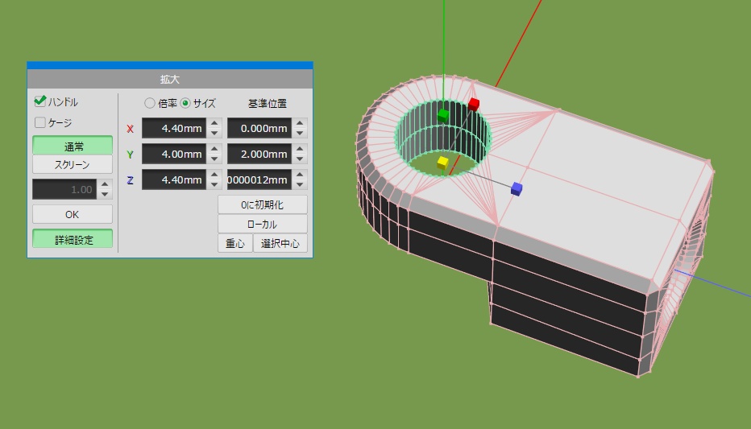This screenshot has width=751, height=429.
Task: Decrease X size with down arrow
Action: tap(214, 134)
